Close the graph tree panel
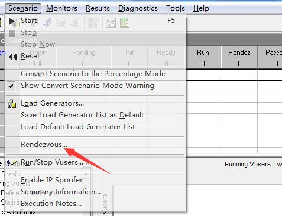282x216 pixels. click(87, 163)
